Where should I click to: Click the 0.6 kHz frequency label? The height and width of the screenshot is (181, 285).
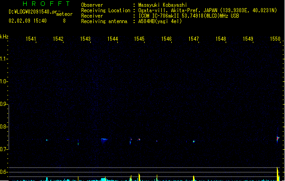pyautogui.click(x=3, y=172)
